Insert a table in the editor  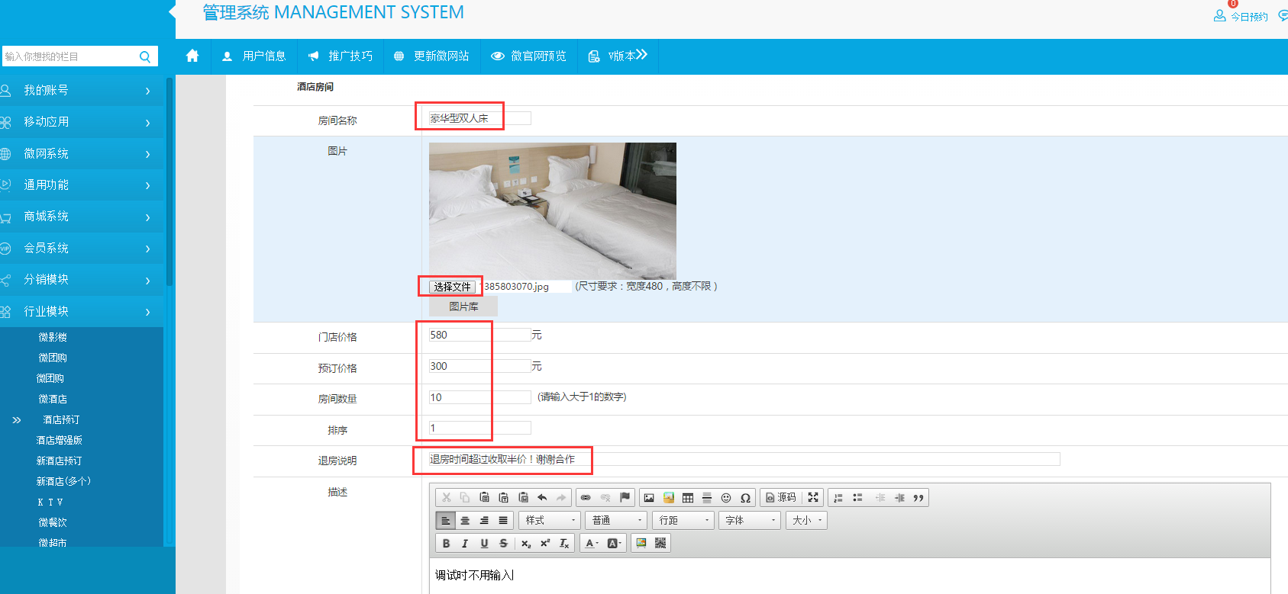[x=688, y=498]
